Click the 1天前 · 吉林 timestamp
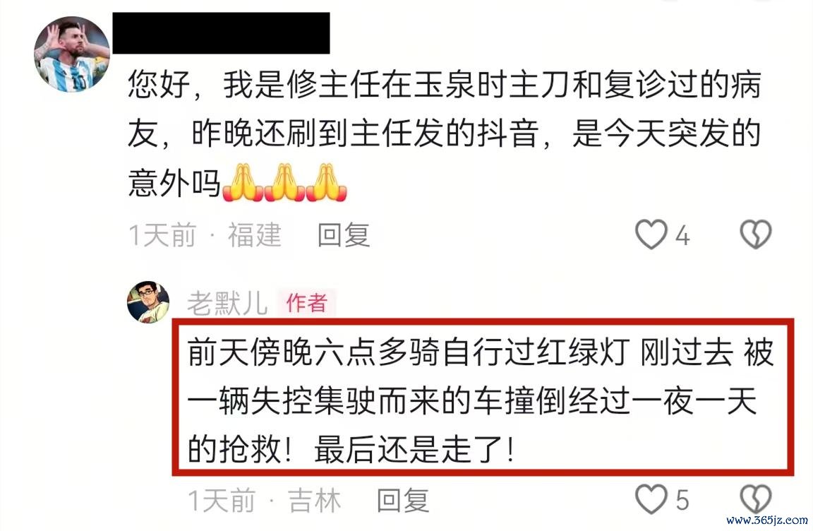Screen dimensions: 813x531 pyautogui.click(x=265, y=501)
